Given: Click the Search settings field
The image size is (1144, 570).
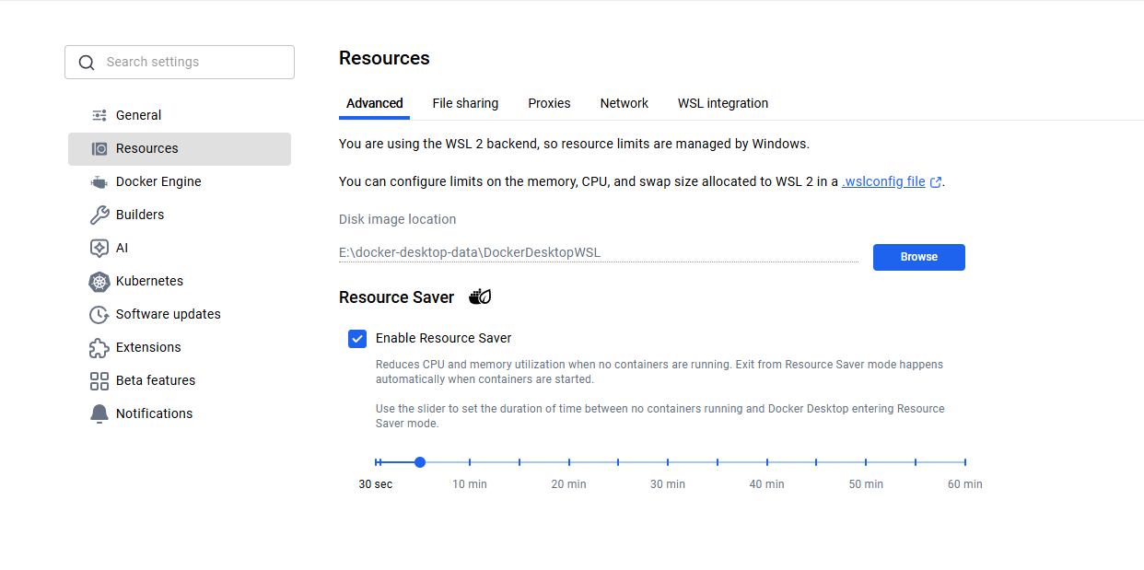Looking at the screenshot, I should (180, 62).
